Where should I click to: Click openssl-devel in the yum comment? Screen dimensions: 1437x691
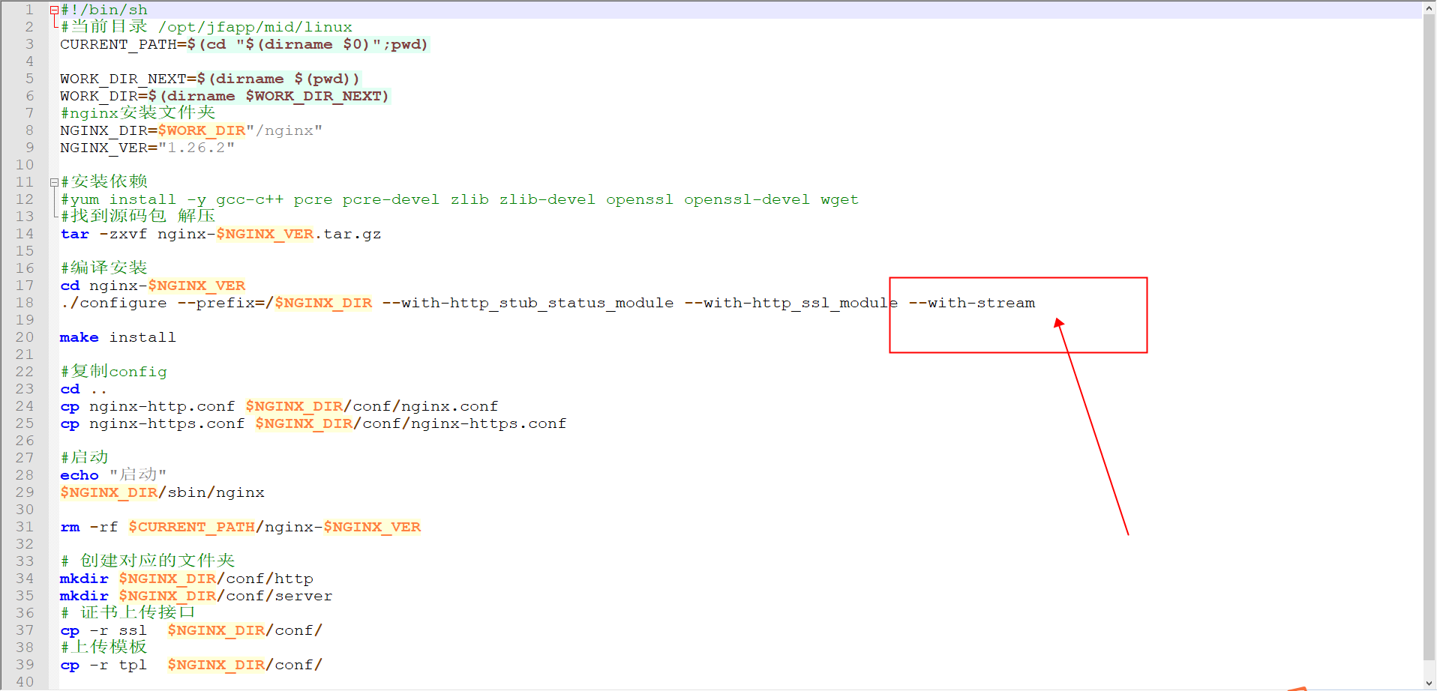coord(747,199)
